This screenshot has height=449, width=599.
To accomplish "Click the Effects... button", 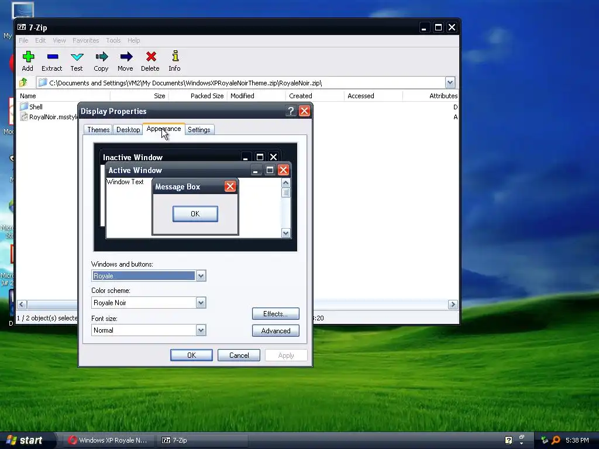I will (x=276, y=314).
